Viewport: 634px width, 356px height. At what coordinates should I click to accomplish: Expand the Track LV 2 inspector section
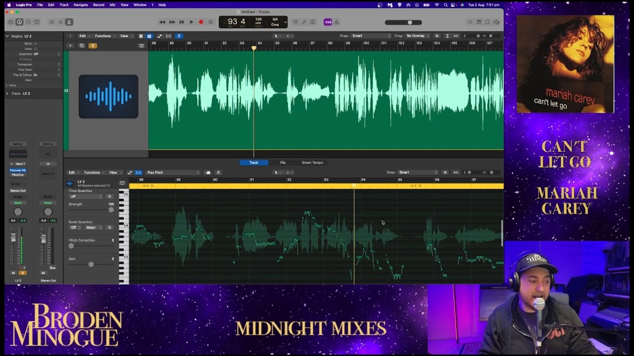pos(7,93)
